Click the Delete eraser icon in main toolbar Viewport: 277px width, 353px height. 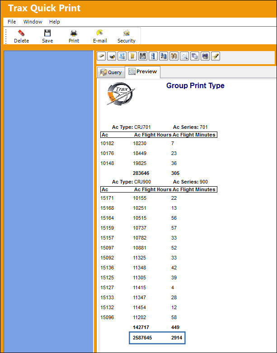coord(21,33)
